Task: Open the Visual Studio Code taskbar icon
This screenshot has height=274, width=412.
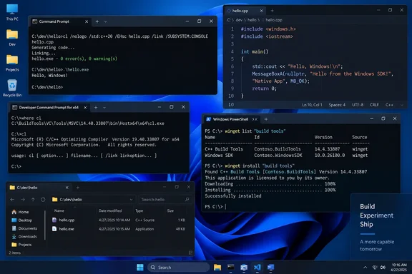Action: pos(257,267)
